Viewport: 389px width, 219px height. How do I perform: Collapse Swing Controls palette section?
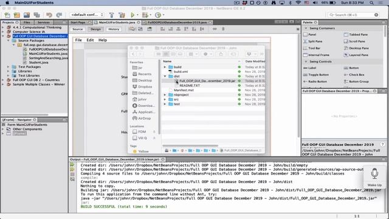tap(306, 61)
